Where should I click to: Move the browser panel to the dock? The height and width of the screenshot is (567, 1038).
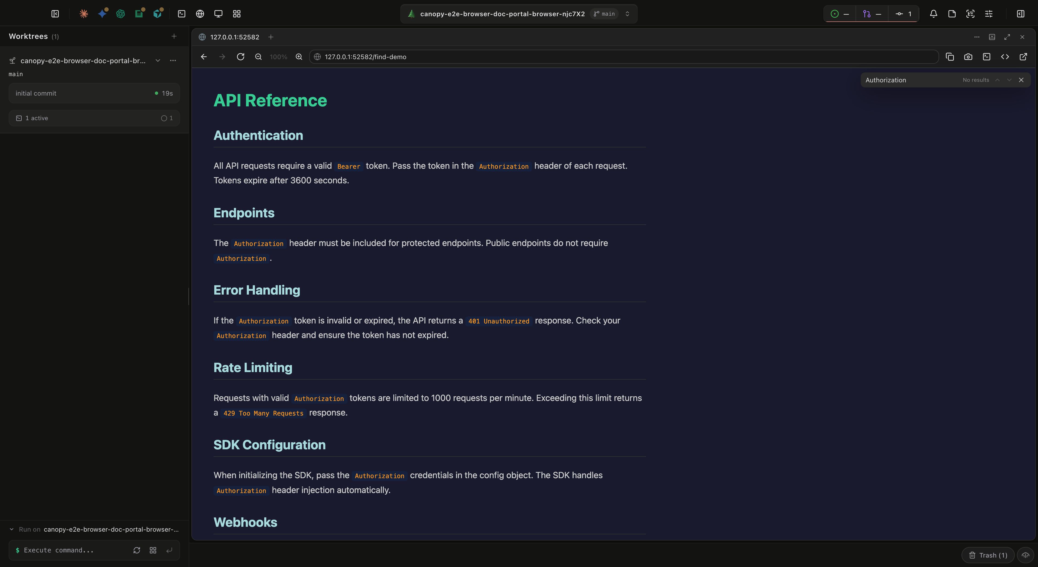click(992, 37)
